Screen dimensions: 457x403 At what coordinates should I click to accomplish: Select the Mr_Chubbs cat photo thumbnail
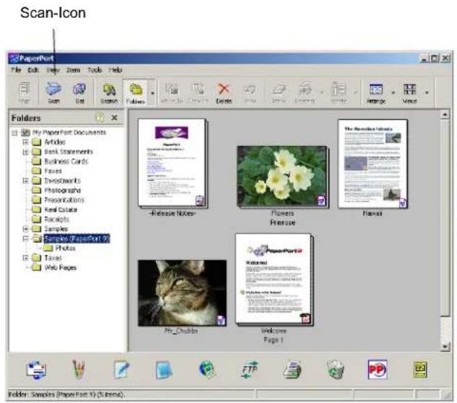(182, 293)
